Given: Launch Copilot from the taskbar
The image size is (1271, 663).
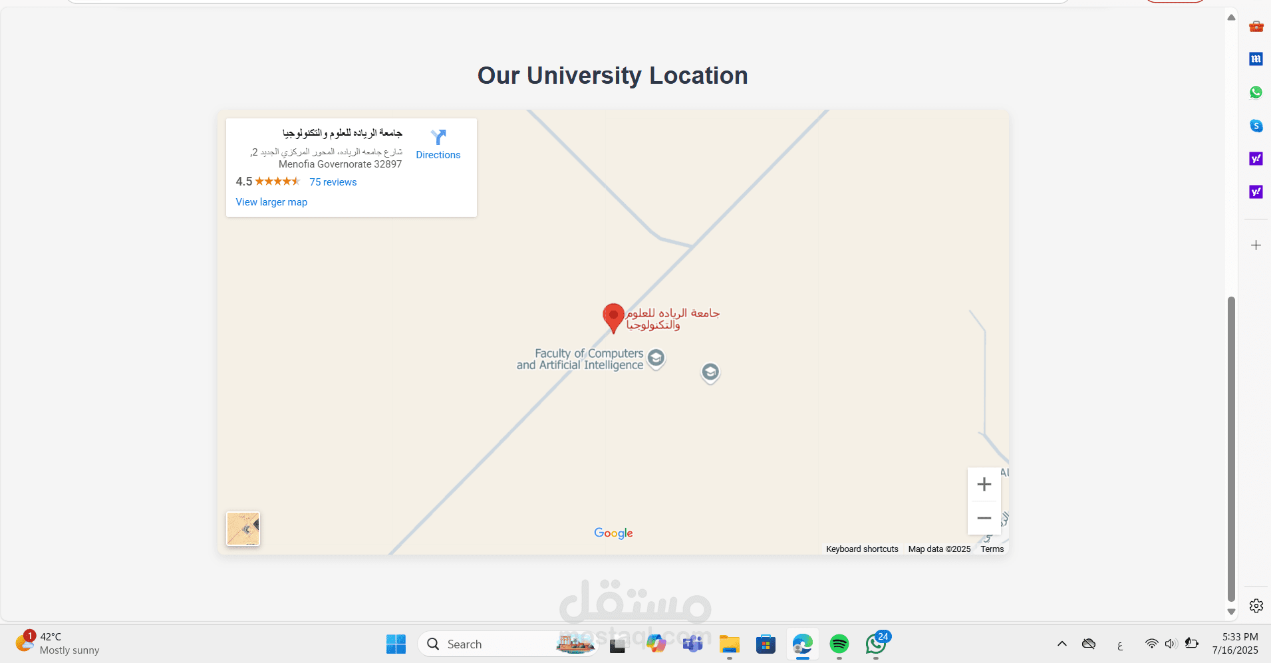Looking at the screenshot, I should click(x=656, y=644).
